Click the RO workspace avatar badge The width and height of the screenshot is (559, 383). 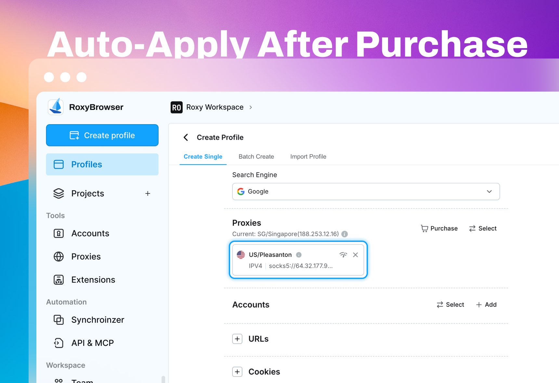coord(176,107)
